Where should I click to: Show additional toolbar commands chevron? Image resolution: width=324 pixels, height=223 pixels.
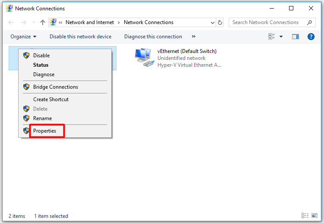193,37
